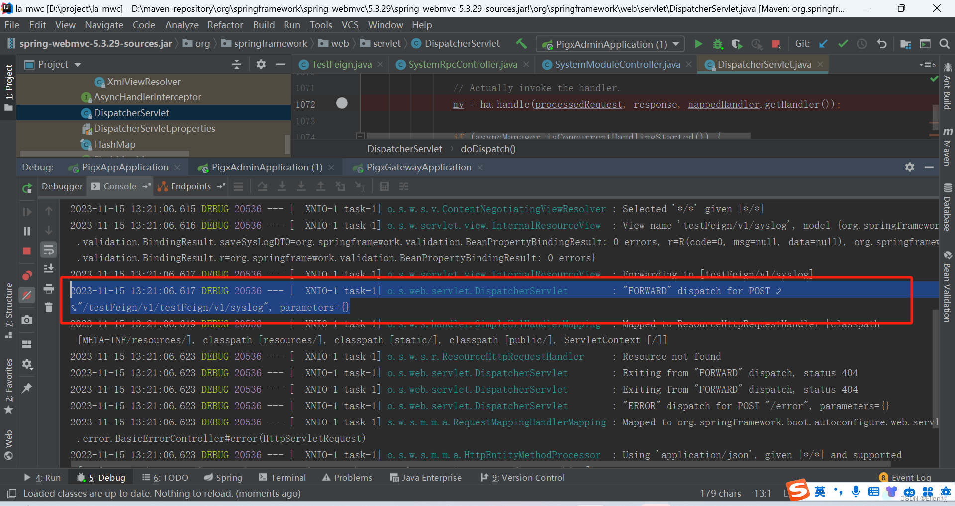Open the Event Log button
Image resolution: width=955 pixels, height=506 pixels.
906,478
